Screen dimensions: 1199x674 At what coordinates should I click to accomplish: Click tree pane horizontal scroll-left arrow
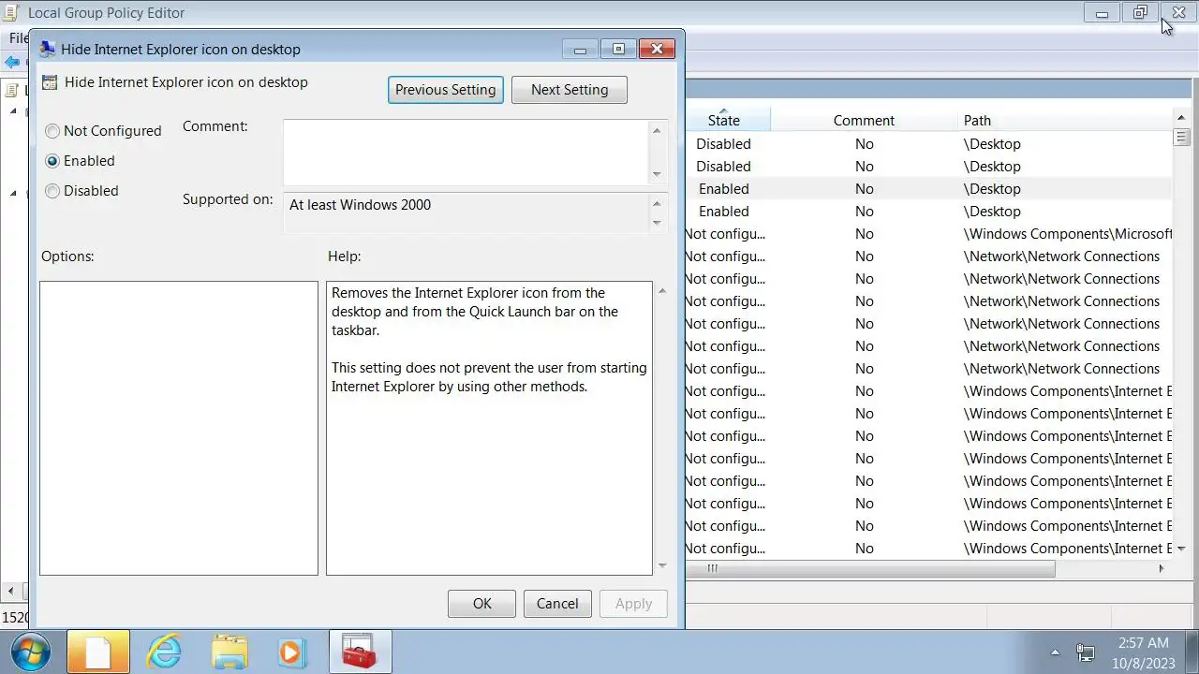coord(11,592)
